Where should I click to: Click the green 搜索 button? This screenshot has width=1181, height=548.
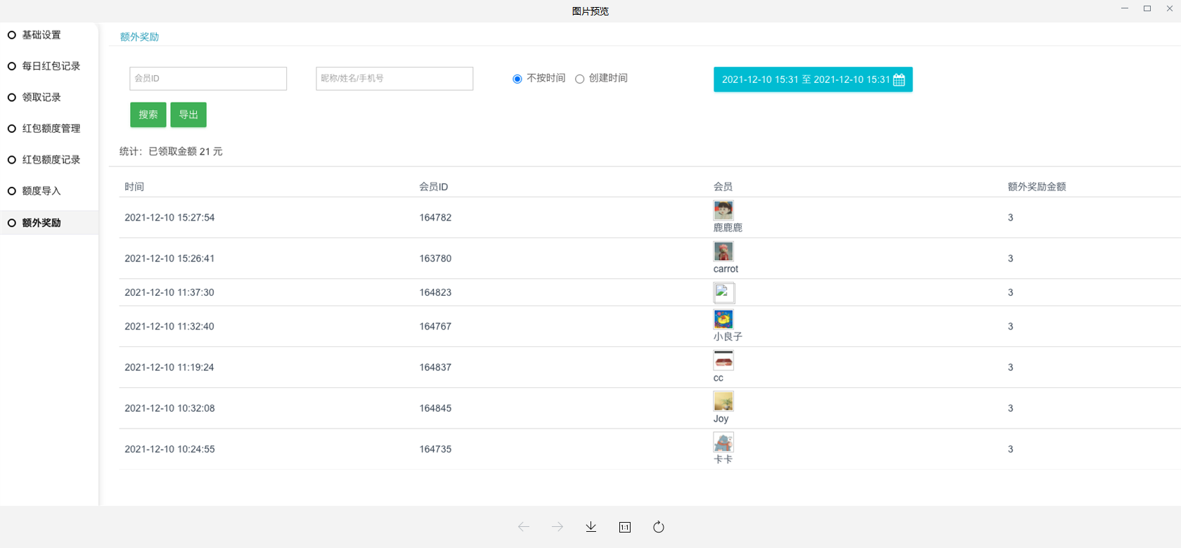coord(148,115)
